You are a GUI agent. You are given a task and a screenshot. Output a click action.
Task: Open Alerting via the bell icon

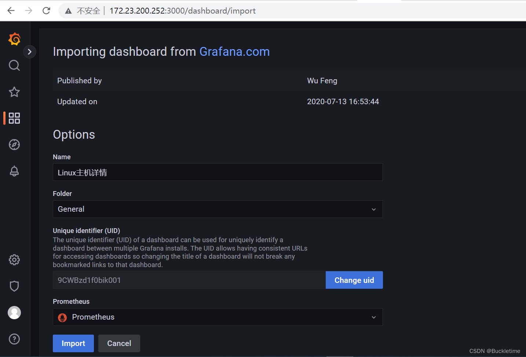(14, 171)
